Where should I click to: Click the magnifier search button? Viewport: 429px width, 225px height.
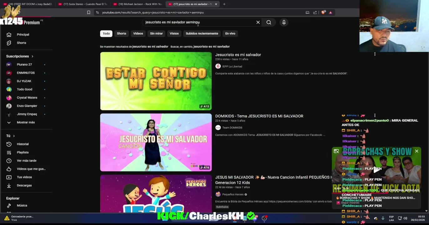click(x=269, y=22)
